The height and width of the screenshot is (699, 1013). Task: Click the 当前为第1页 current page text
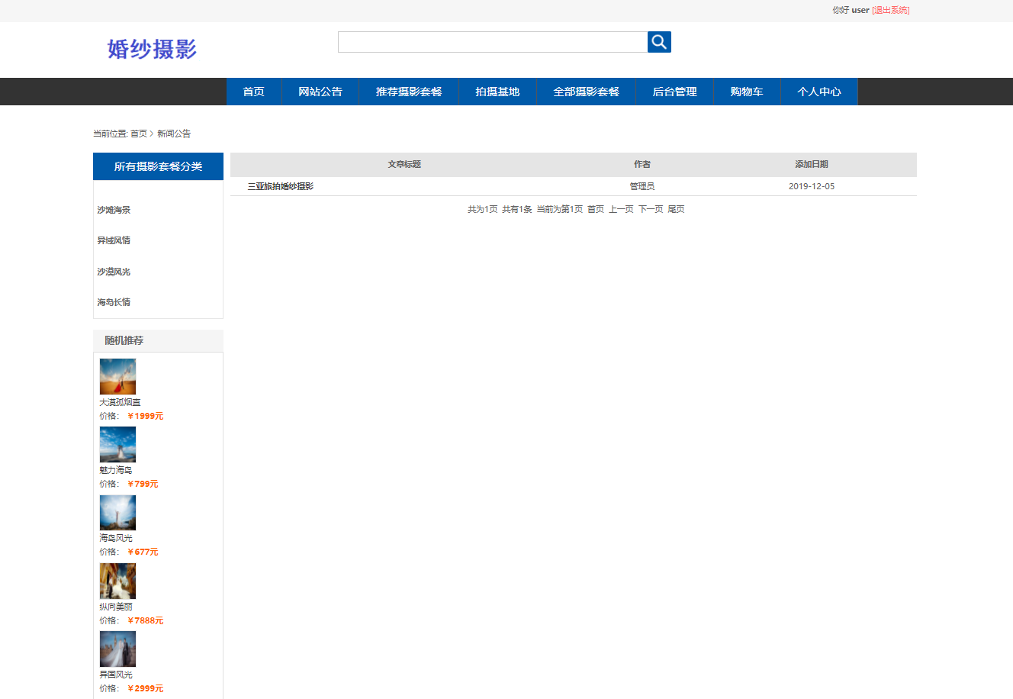[x=560, y=209]
